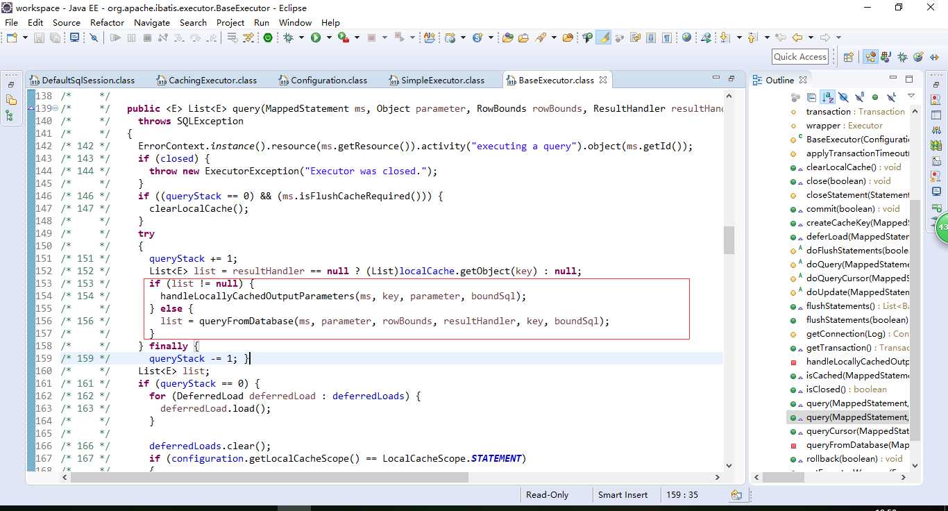Open the Debug dropdown arrow

301,37
